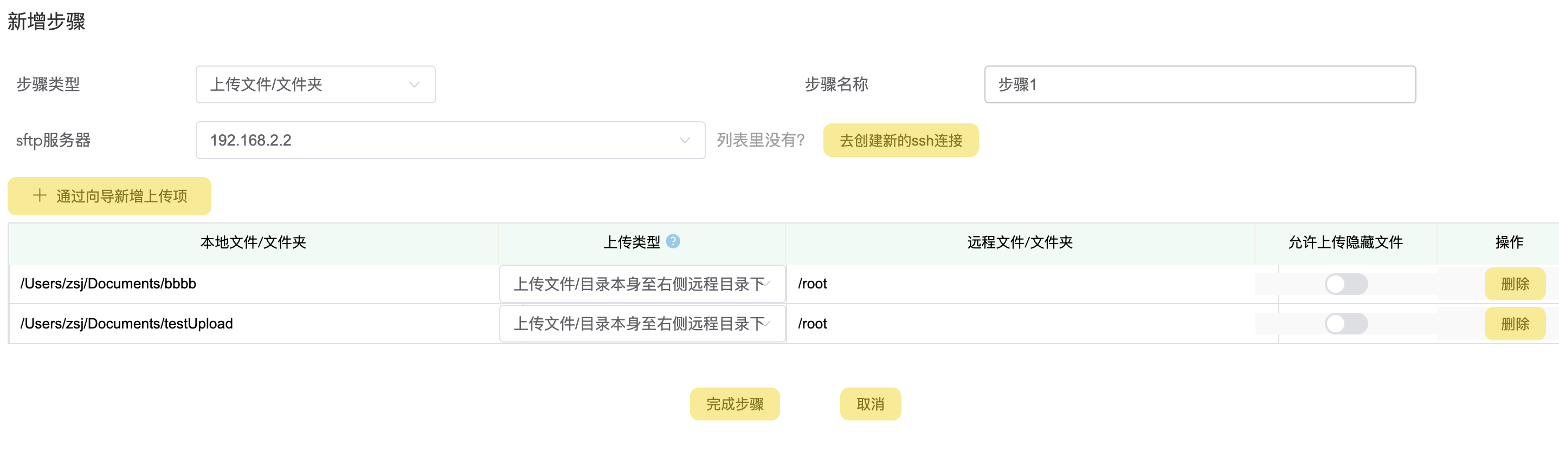Viewport: 1559px width, 460px height.
Task: Click local path /Users/zsj/Documents/testUpload cell
Action: (x=126, y=324)
